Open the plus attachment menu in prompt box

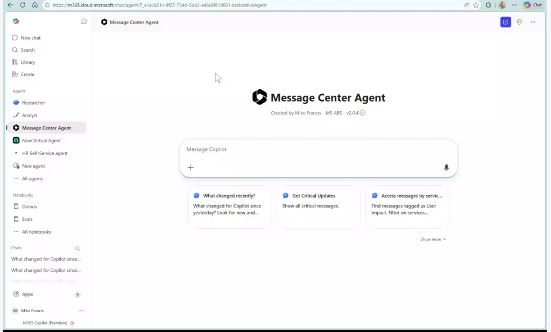pyautogui.click(x=190, y=168)
